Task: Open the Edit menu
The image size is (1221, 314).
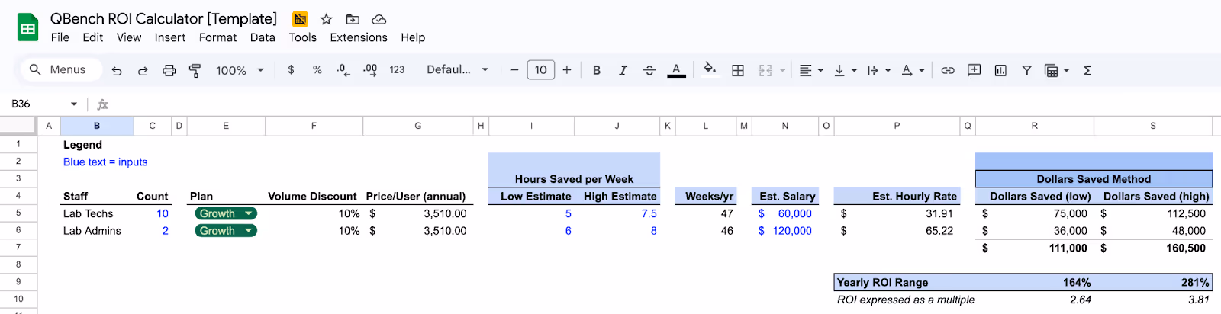Action: (93, 37)
